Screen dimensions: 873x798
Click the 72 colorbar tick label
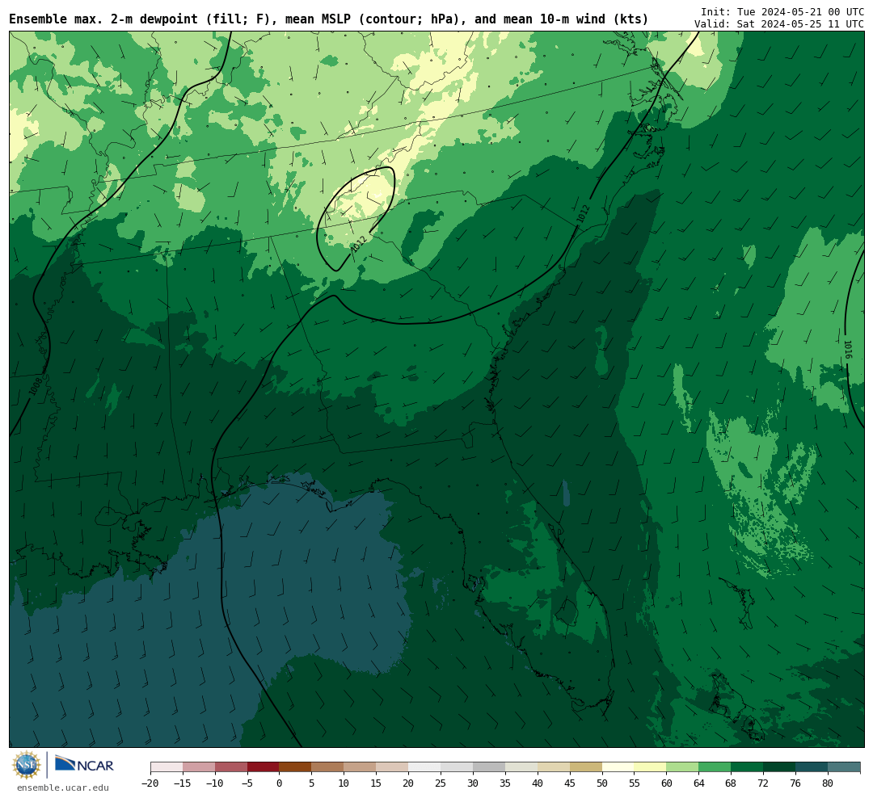764,783
